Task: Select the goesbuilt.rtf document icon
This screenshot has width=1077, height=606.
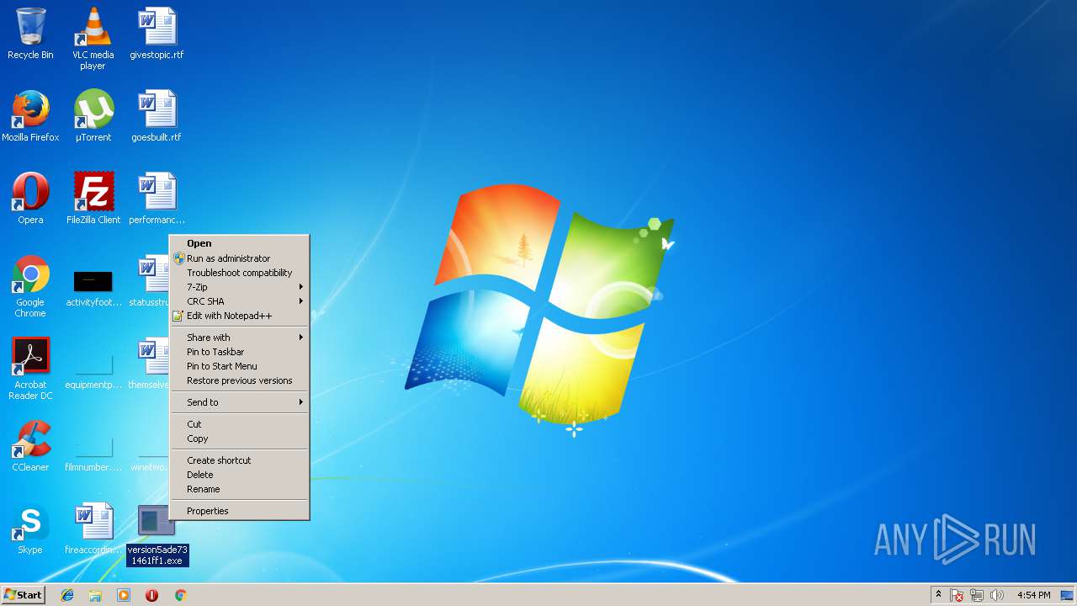Action: point(157,116)
